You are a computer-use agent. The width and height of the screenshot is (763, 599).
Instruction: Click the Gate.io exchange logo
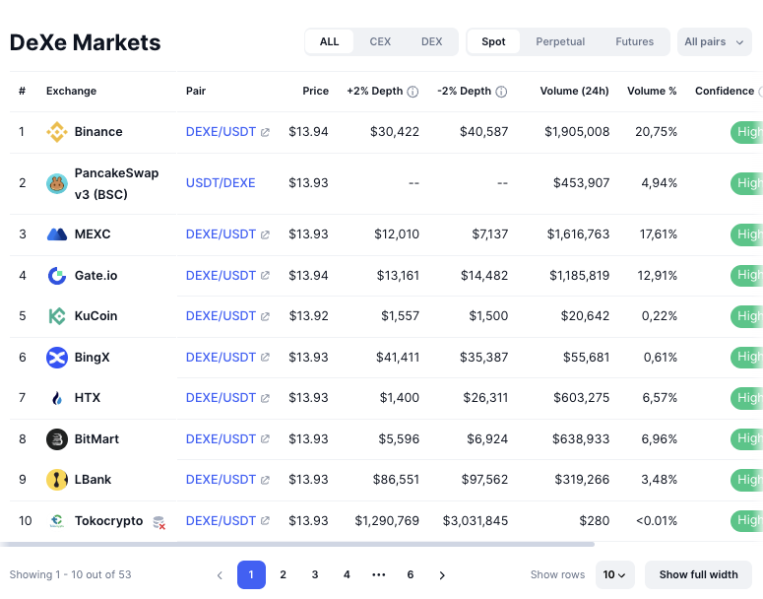57,276
